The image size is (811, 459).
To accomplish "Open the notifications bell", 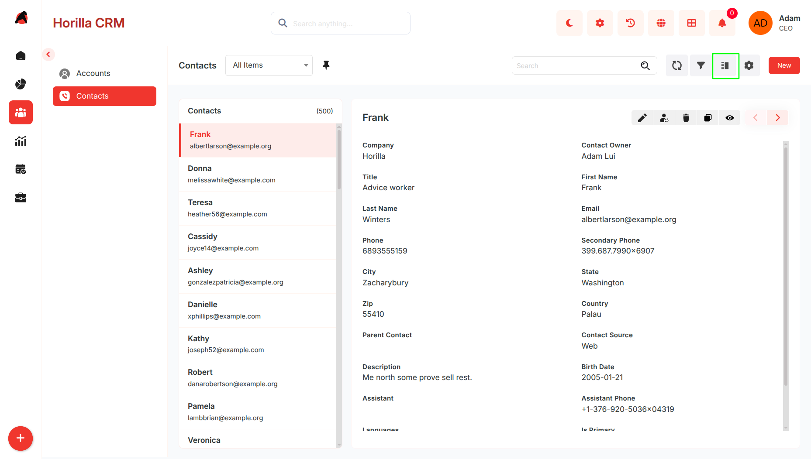I will (722, 23).
